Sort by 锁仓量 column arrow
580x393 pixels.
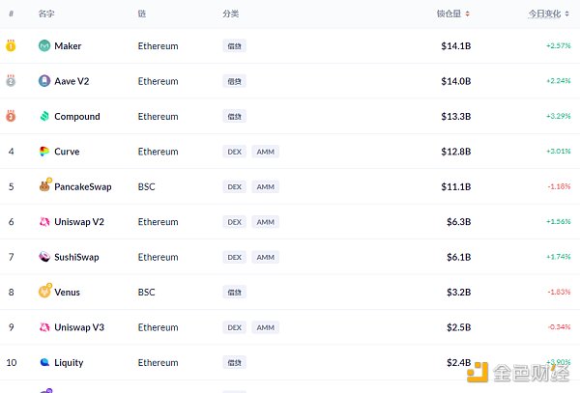tap(468, 14)
